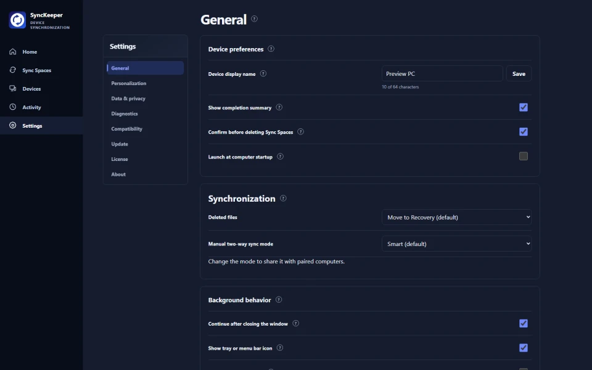Open Activity page
The image size is (592, 370).
[x=41, y=107]
